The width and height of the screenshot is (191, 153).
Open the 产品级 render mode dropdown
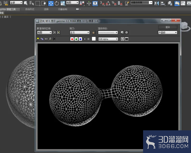168,33
